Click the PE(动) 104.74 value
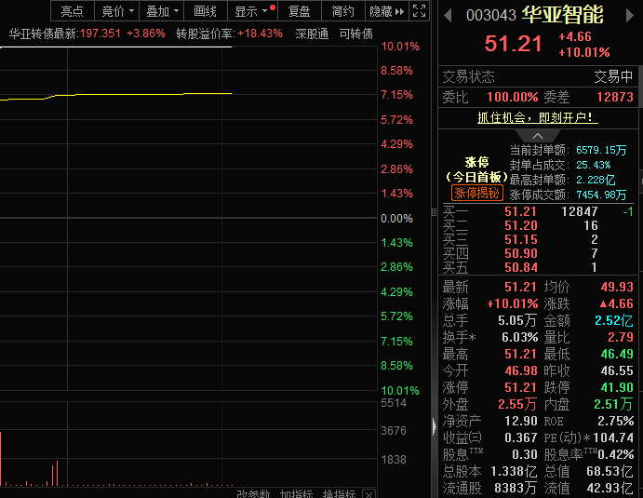 click(x=613, y=438)
